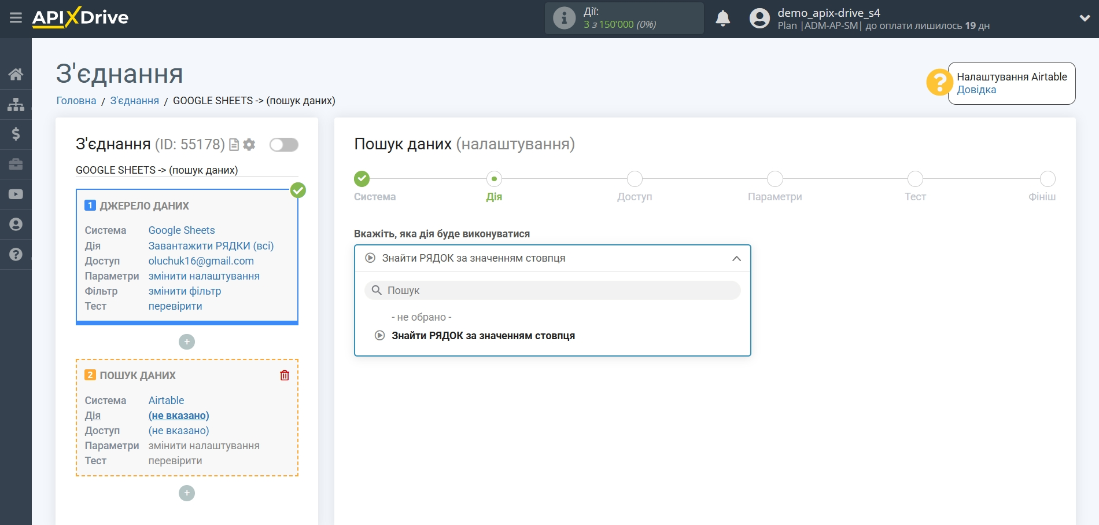The image size is (1099, 525).
Task: Click the actions info icon in header
Action: click(x=564, y=18)
